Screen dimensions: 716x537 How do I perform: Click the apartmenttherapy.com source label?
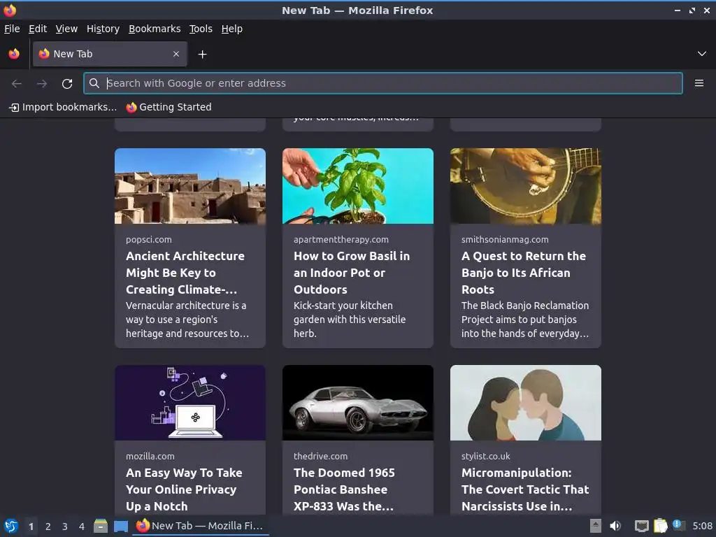click(x=341, y=239)
